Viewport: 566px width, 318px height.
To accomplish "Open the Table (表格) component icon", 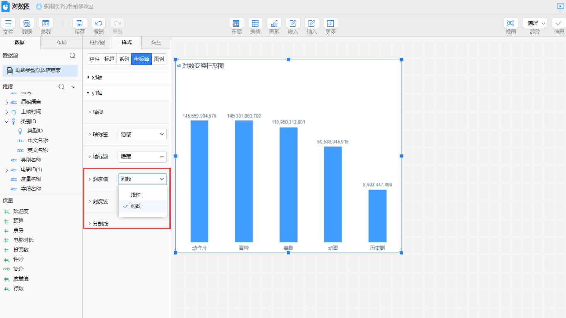I will 255,23.
